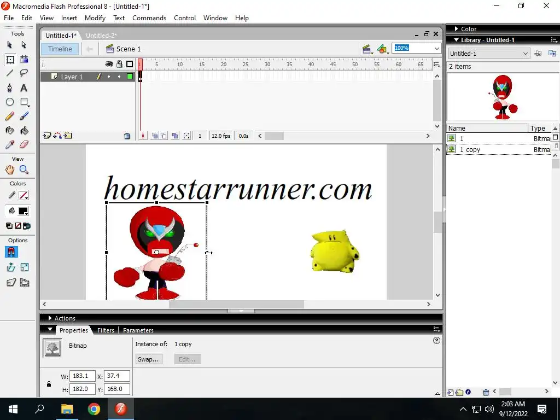Open the Commands menu

coord(149,18)
